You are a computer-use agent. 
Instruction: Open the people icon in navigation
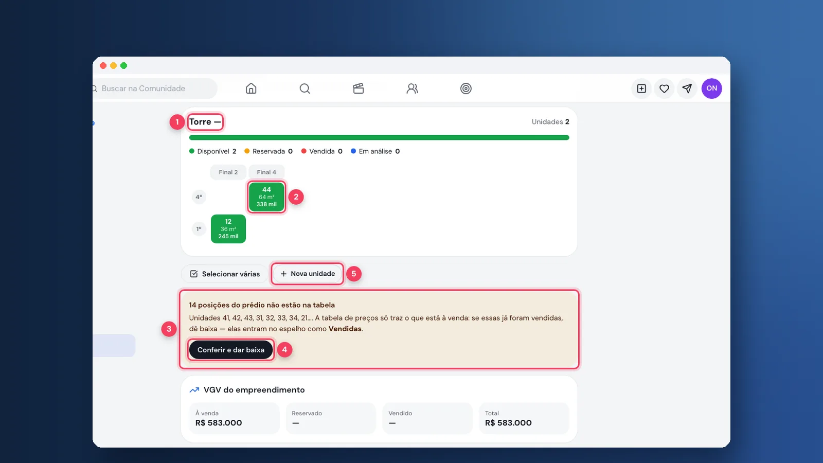coord(412,88)
